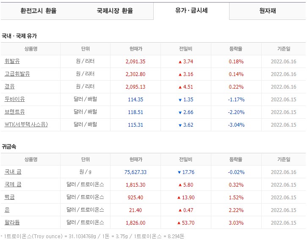Open the 경유 product link
Screen dimensions: 307x242
(x=10, y=87)
